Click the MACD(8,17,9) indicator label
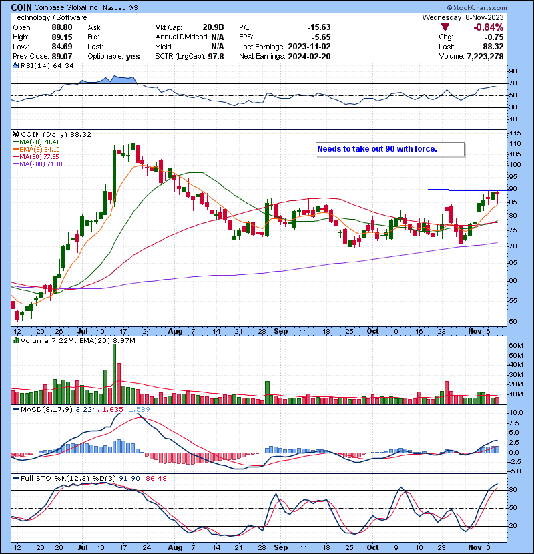Image resolution: width=534 pixels, height=554 pixels. 47,410
